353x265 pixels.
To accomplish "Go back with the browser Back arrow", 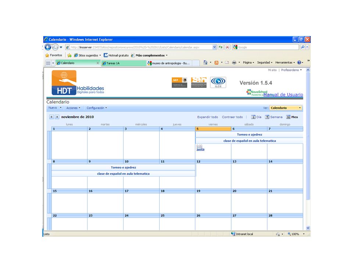I will [x=48, y=47].
